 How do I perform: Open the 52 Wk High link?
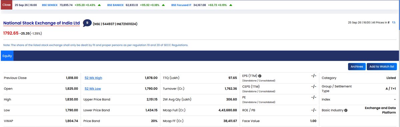pos(93,78)
